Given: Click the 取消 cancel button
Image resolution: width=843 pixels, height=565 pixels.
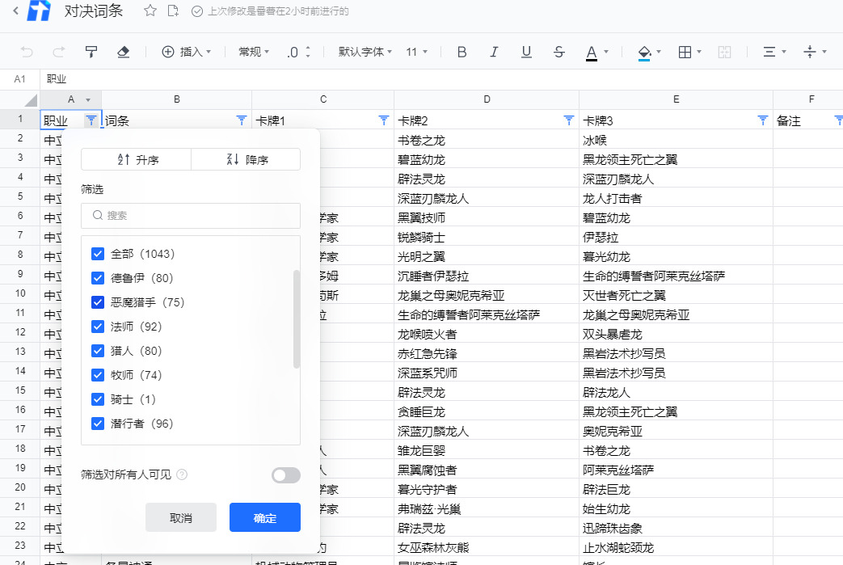Looking at the screenshot, I should click(181, 517).
